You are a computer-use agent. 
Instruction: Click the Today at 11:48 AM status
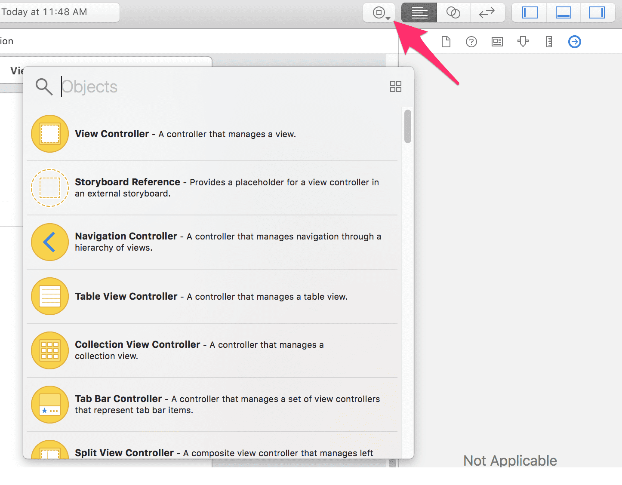click(x=44, y=12)
